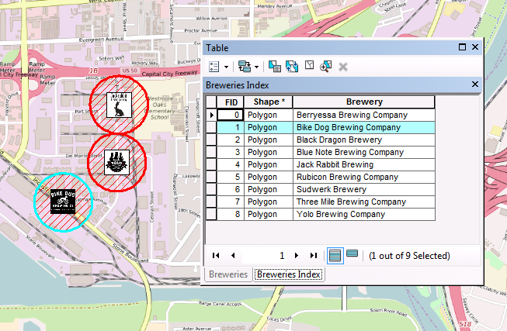
Task: Switch to the Breweries tab
Action: click(x=228, y=274)
